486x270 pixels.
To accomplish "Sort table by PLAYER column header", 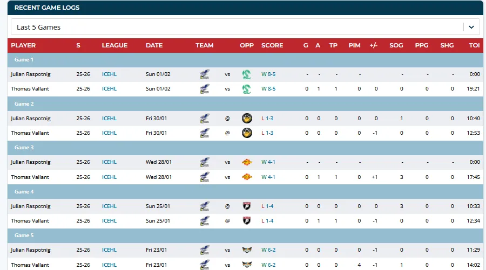I will 23,45.
